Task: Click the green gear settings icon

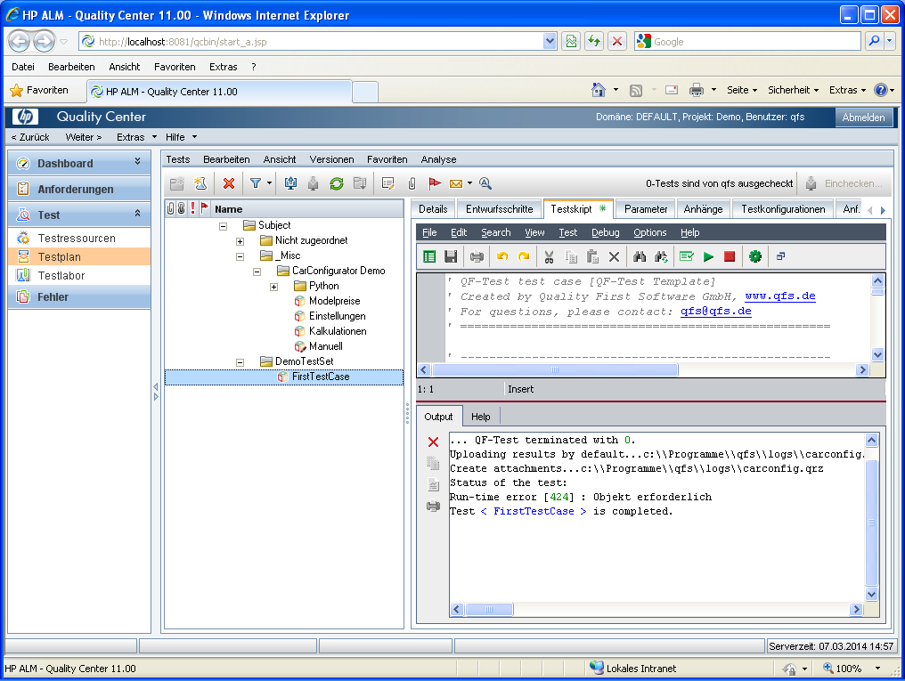Action: (755, 256)
